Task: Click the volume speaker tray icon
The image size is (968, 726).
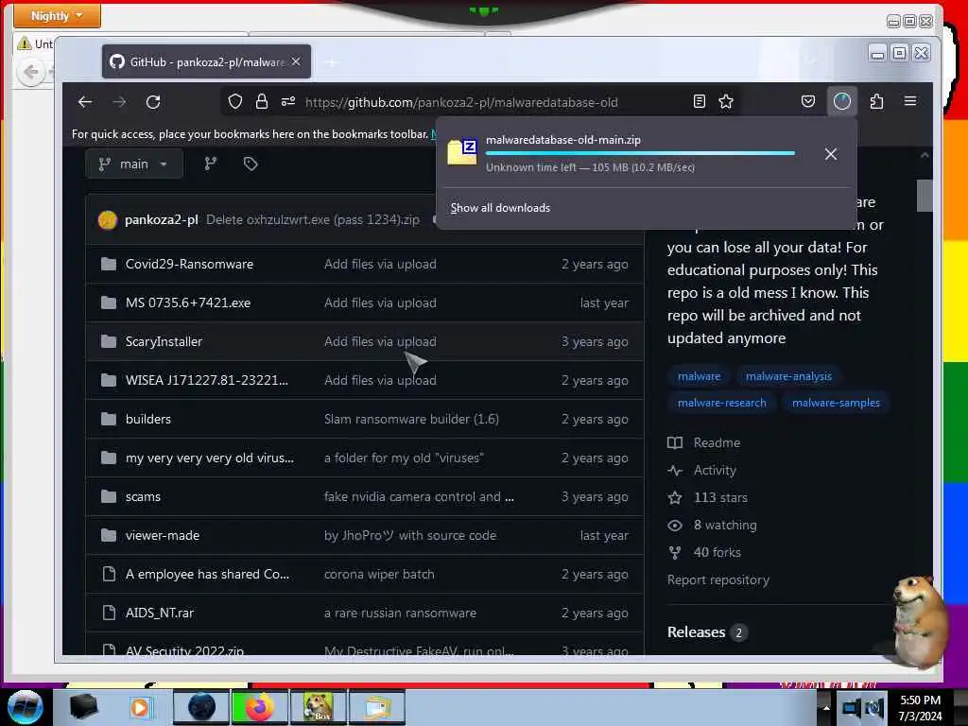Action: pyautogui.click(x=873, y=708)
